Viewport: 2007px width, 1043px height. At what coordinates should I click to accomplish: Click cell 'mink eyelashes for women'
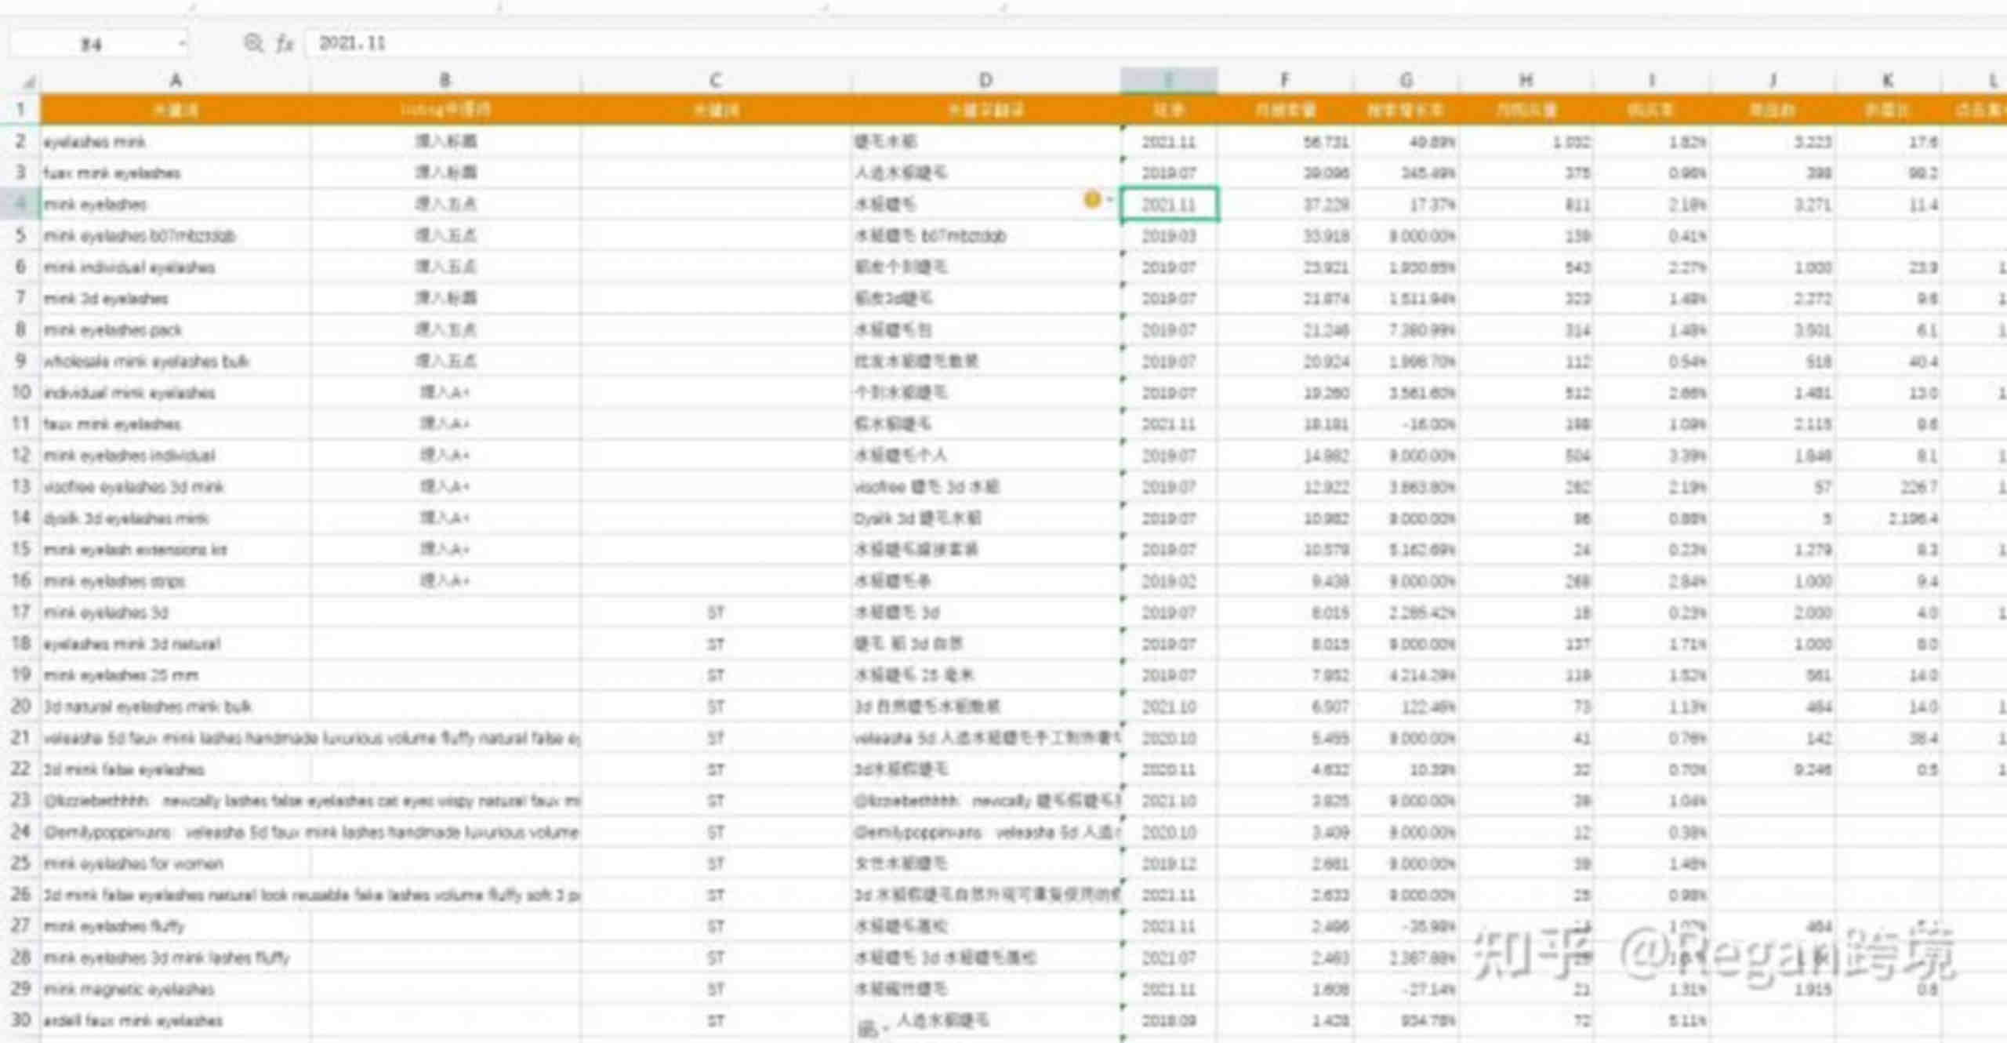[x=176, y=863]
